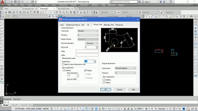This screenshot has width=198, height=111.
Task: Click the Zoom Realtime magnifier icon
Action: click(60, 12)
